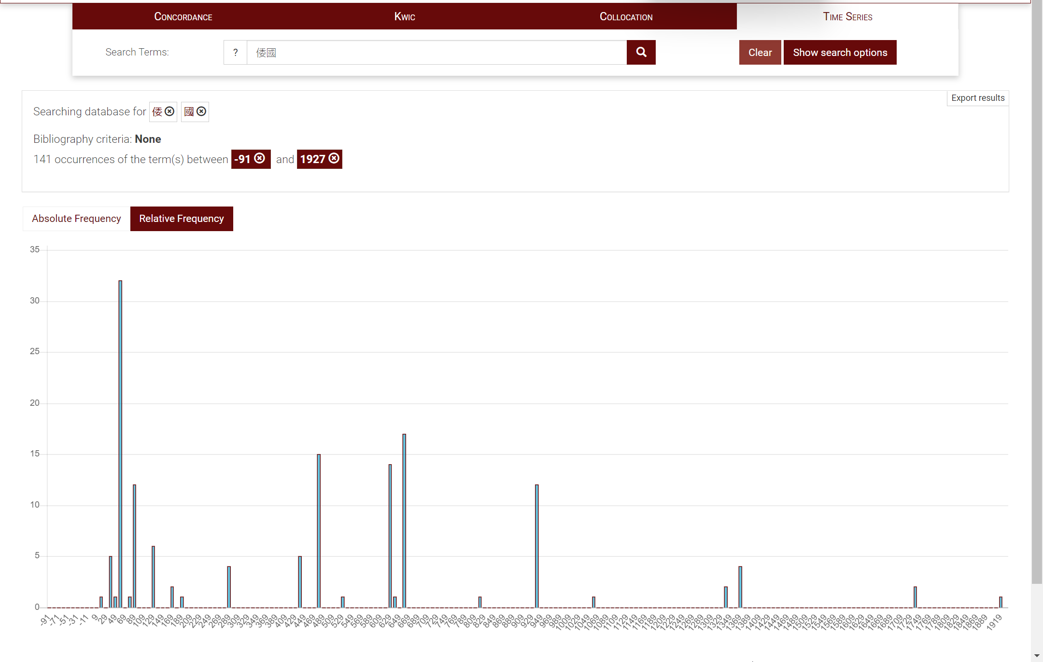The width and height of the screenshot is (1043, 662).
Task: Open the Kwic tab
Action: coord(405,16)
